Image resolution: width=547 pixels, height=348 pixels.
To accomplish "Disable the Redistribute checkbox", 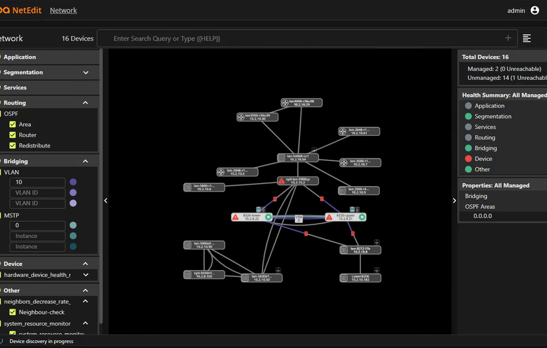I will 12,146.
